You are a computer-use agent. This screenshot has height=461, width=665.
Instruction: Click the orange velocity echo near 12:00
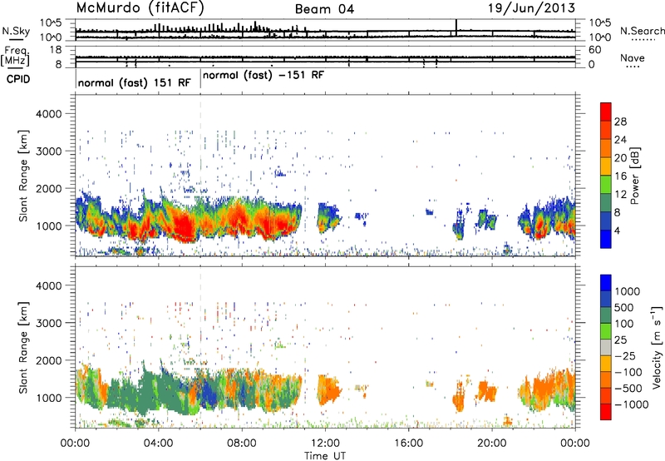(328, 389)
